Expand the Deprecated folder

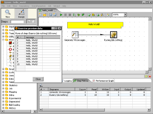coord(3,102)
